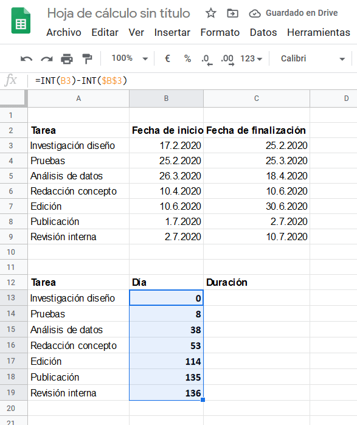Viewport: 357px width, 425px height.
Task: Apply percent format
Action: coord(187,58)
